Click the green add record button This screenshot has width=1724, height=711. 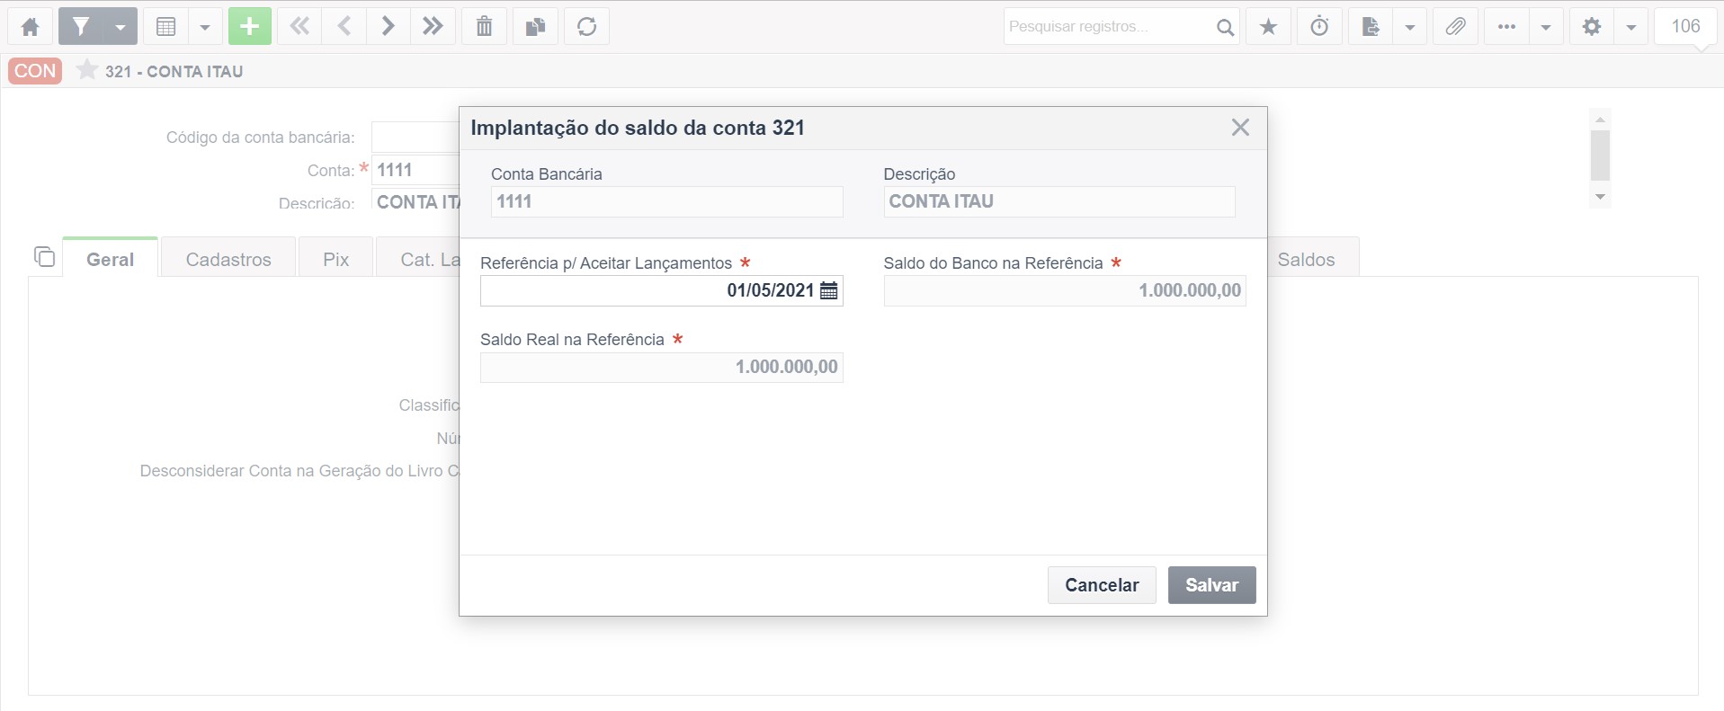(x=249, y=27)
